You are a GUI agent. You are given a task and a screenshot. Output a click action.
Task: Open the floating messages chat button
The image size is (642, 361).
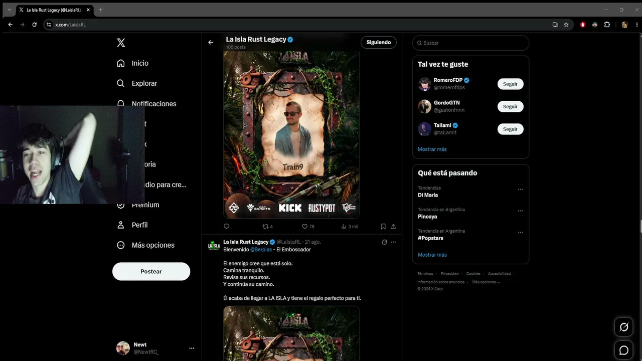624,350
